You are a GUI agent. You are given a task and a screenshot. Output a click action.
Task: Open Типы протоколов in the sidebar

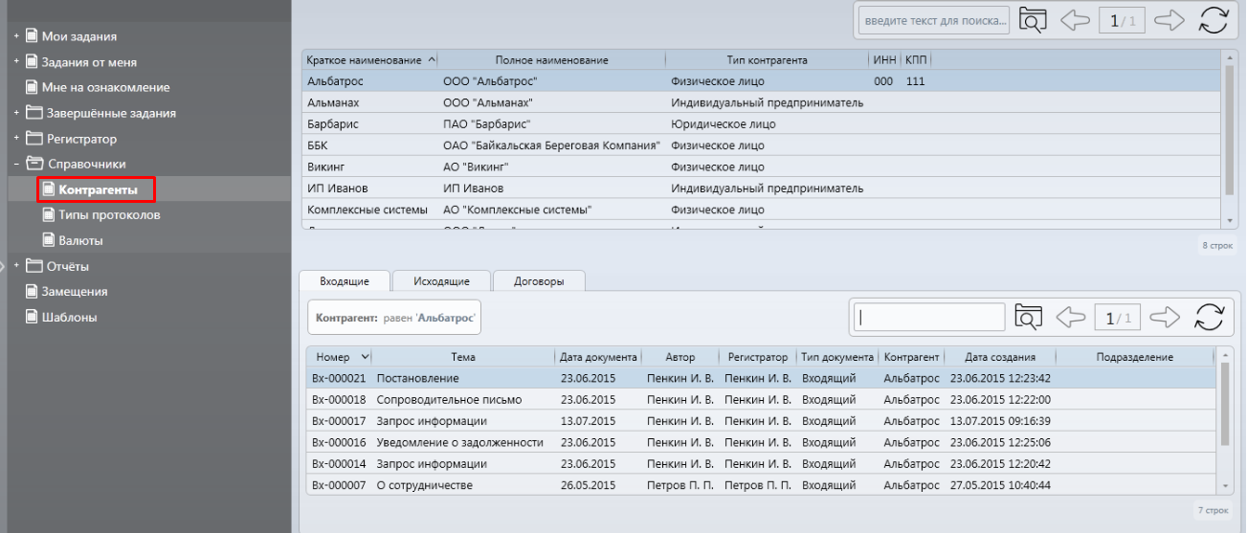pos(109,215)
